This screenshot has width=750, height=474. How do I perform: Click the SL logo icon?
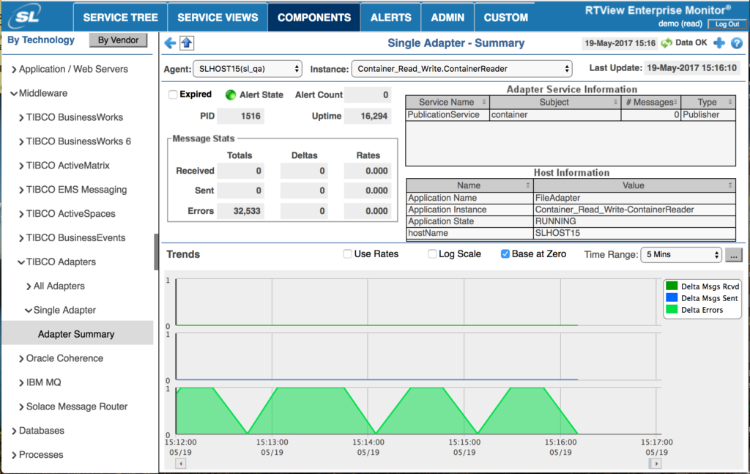coord(25,18)
